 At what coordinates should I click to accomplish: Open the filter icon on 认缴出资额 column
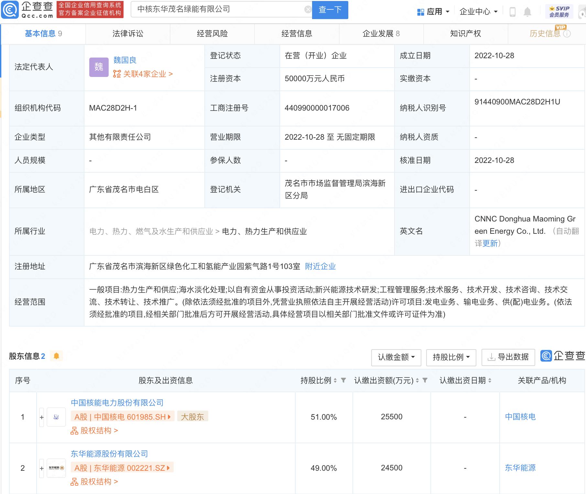coord(425,380)
